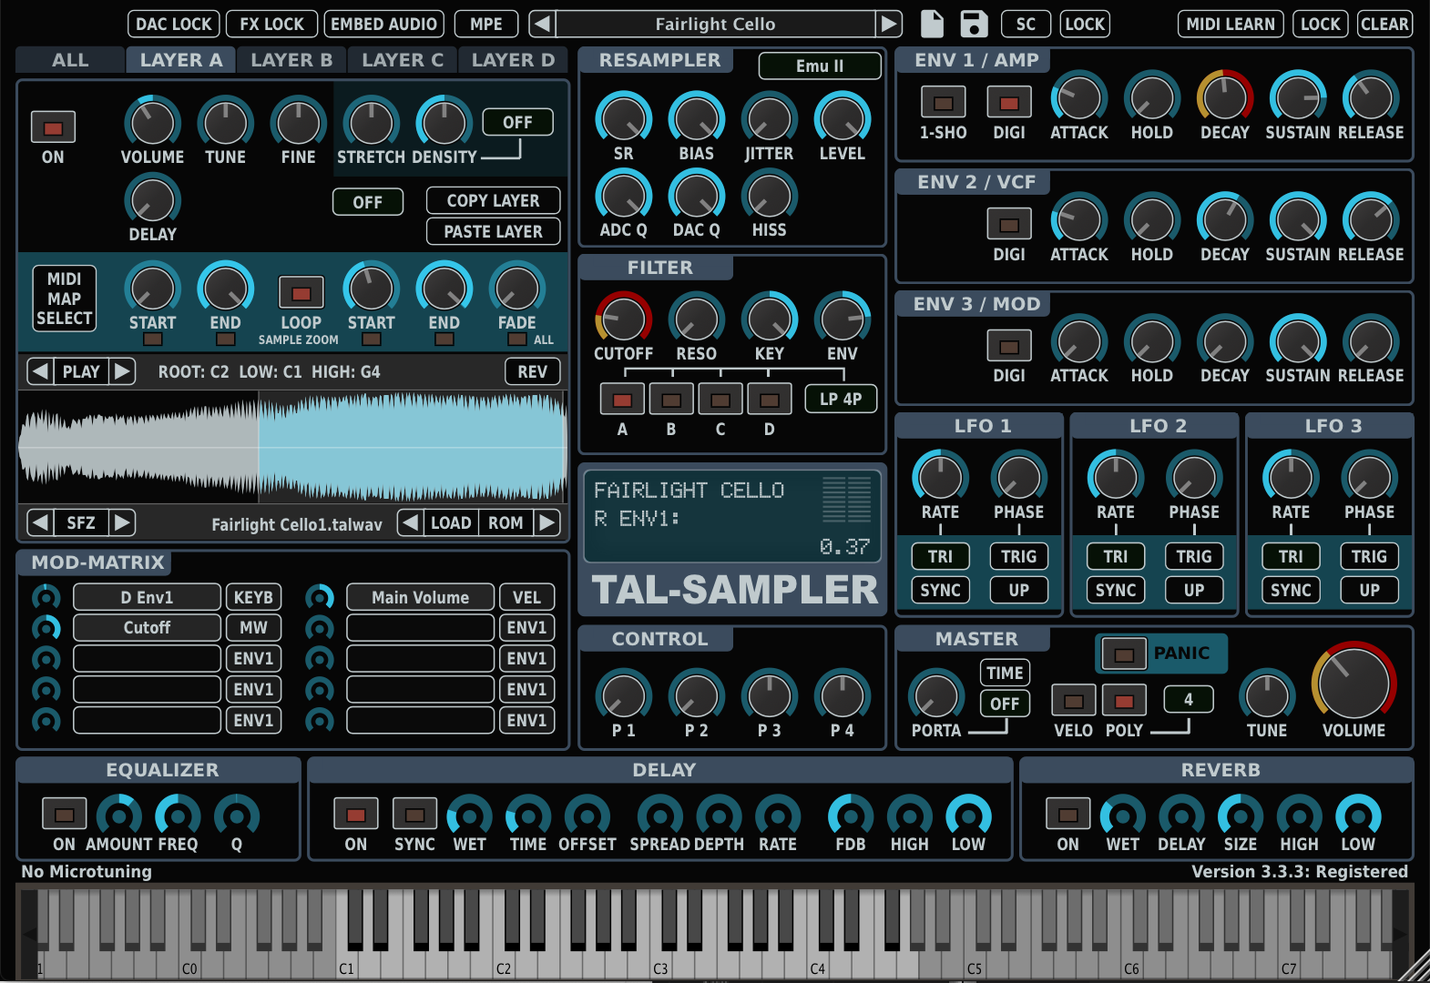Open the Main Volume mod destination dropdown
Image resolution: width=1430 pixels, height=983 pixels.
[x=420, y=597]
